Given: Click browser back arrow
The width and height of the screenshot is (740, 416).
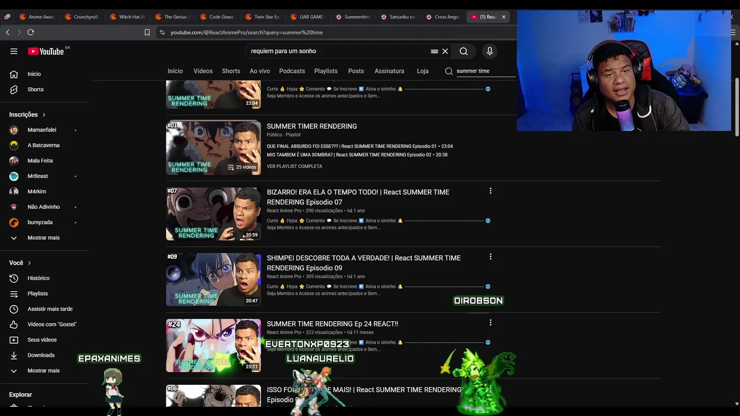Looking at the screenshot, I should click(x=8, y=32).
